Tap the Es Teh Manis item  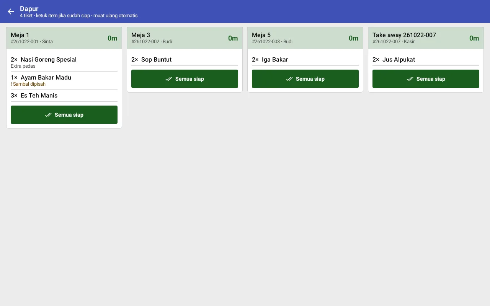[64, 96]
